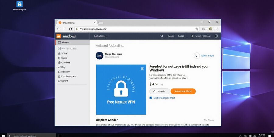Toggle the Medione checkbox under the buttons
This screenshot has height=137, width=274.
coord(151,98)
